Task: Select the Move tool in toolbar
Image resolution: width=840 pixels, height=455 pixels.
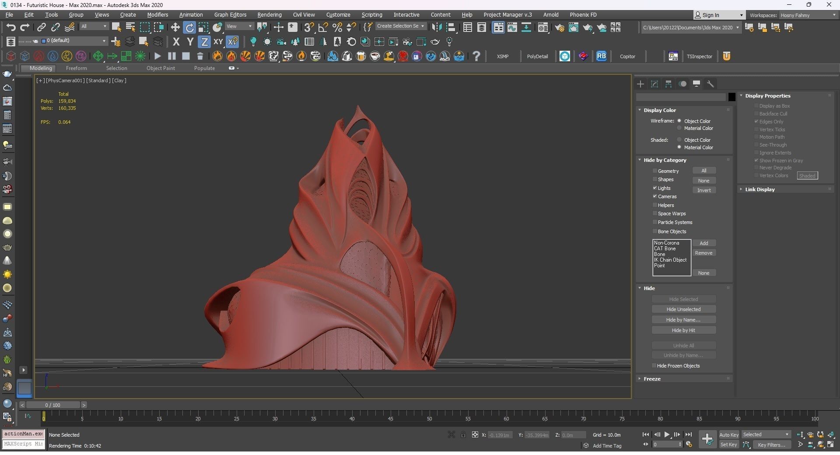Action: click(175, 27)
